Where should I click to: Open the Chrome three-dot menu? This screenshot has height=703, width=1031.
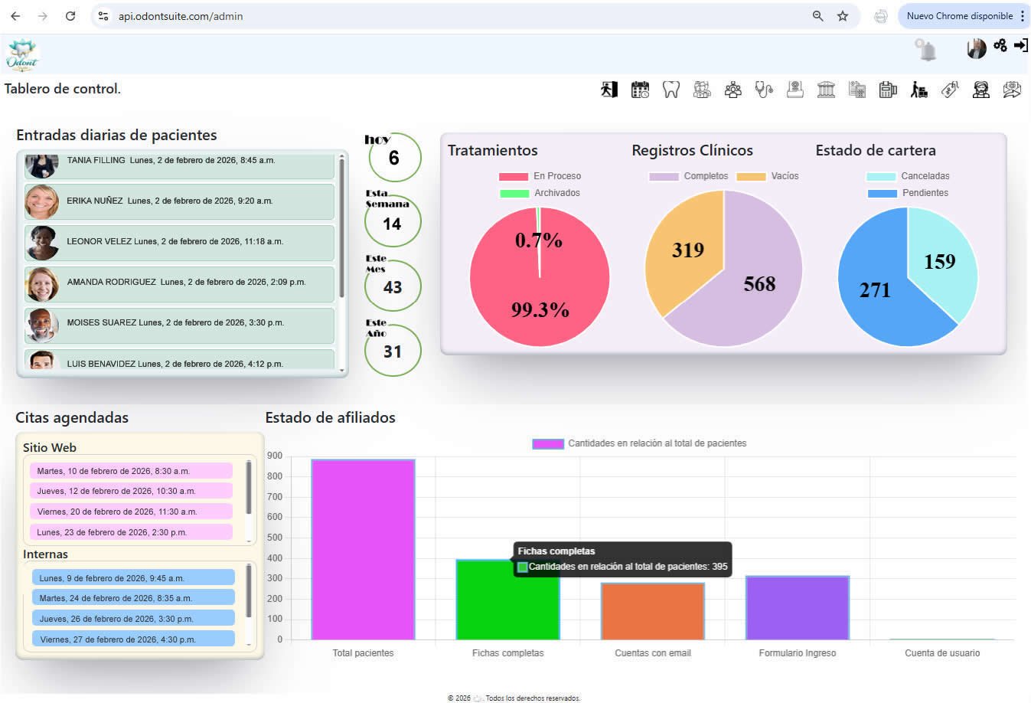(x=1022, y=16)
